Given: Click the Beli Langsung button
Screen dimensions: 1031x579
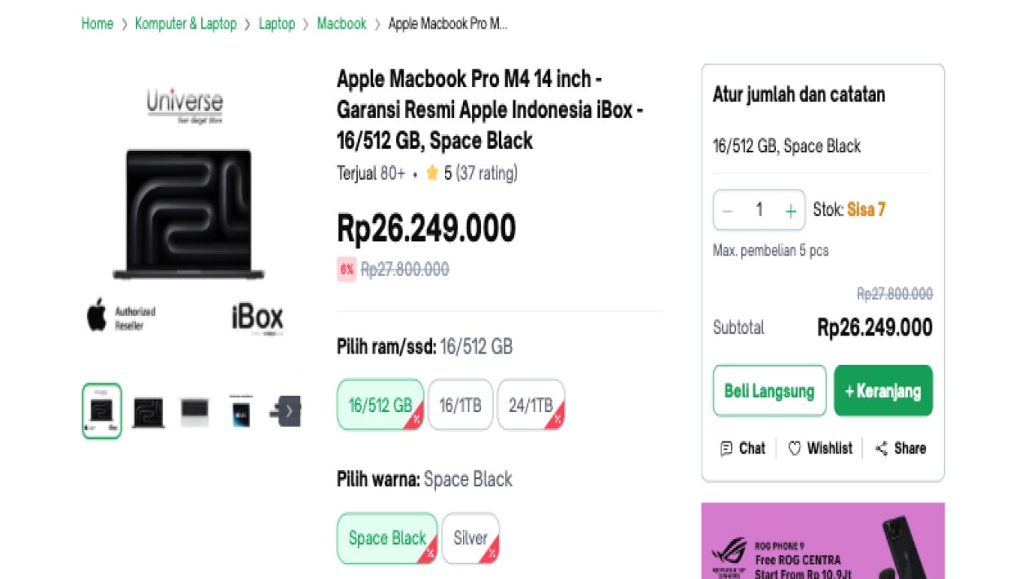Looking at the screenshot, I should point(769,391).
